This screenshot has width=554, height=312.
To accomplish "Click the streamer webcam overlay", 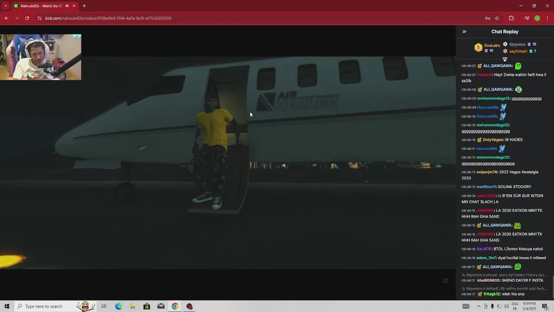I will (41, 57).
